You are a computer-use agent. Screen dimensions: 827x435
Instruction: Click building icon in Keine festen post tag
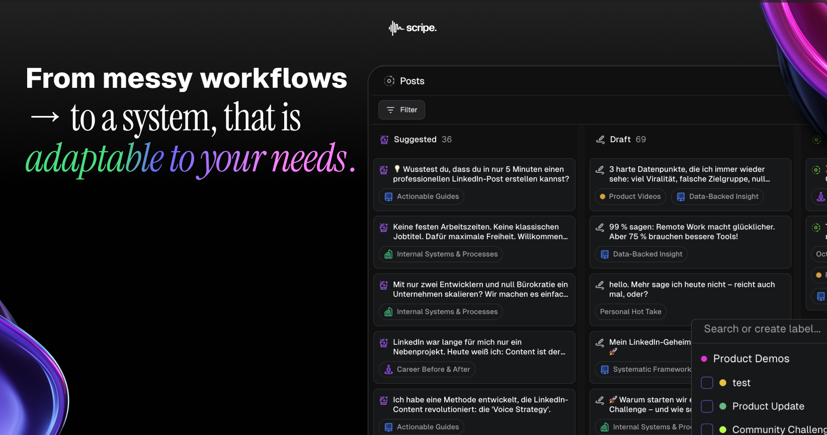coord(388,254)
